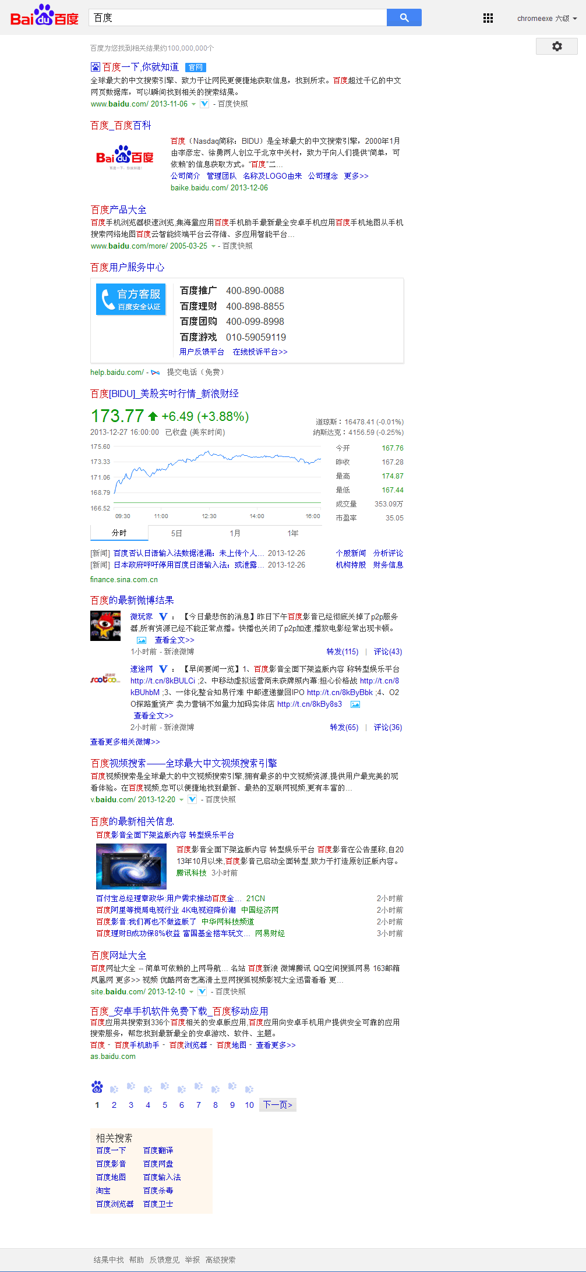This screenshot has width=586, height=1272.
Task: Click the paw print above page 10
Action: (x=249, y=1089)
